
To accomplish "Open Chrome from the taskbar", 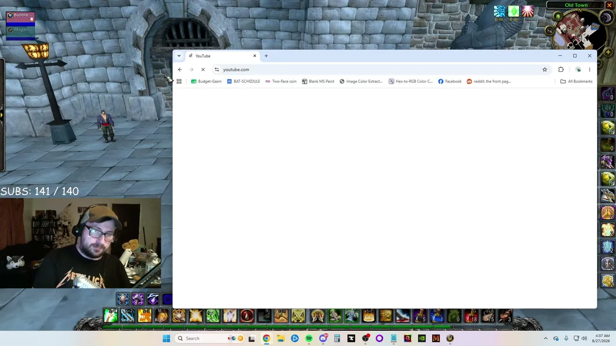I will (266, 338).
